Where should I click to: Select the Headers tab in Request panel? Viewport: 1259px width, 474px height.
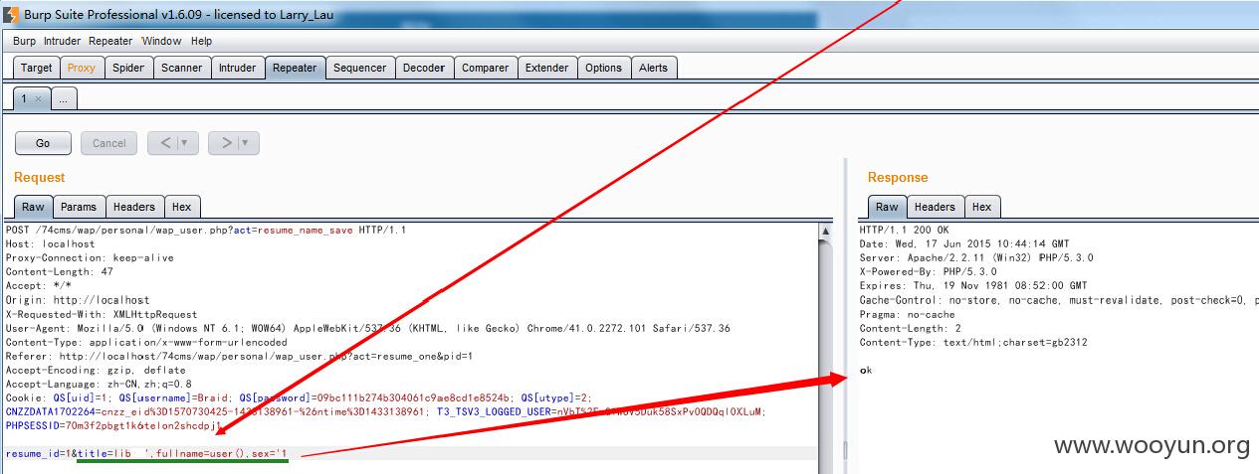pyautogui.click(x=134, y=207)
